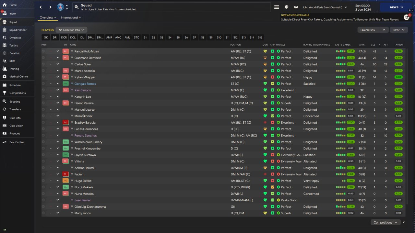
Task: Open the Schedule sidebar icon
Action: (5, 85)
